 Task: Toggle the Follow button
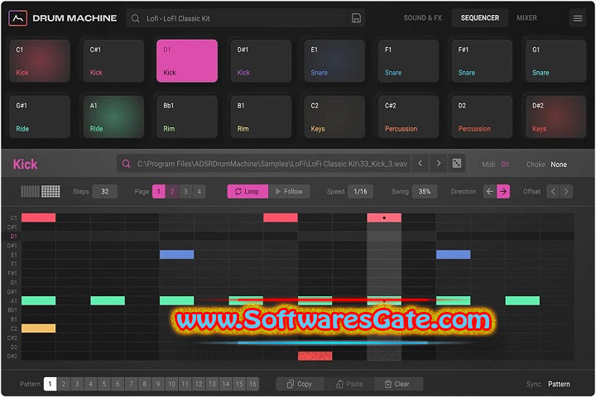coord(289,192)
